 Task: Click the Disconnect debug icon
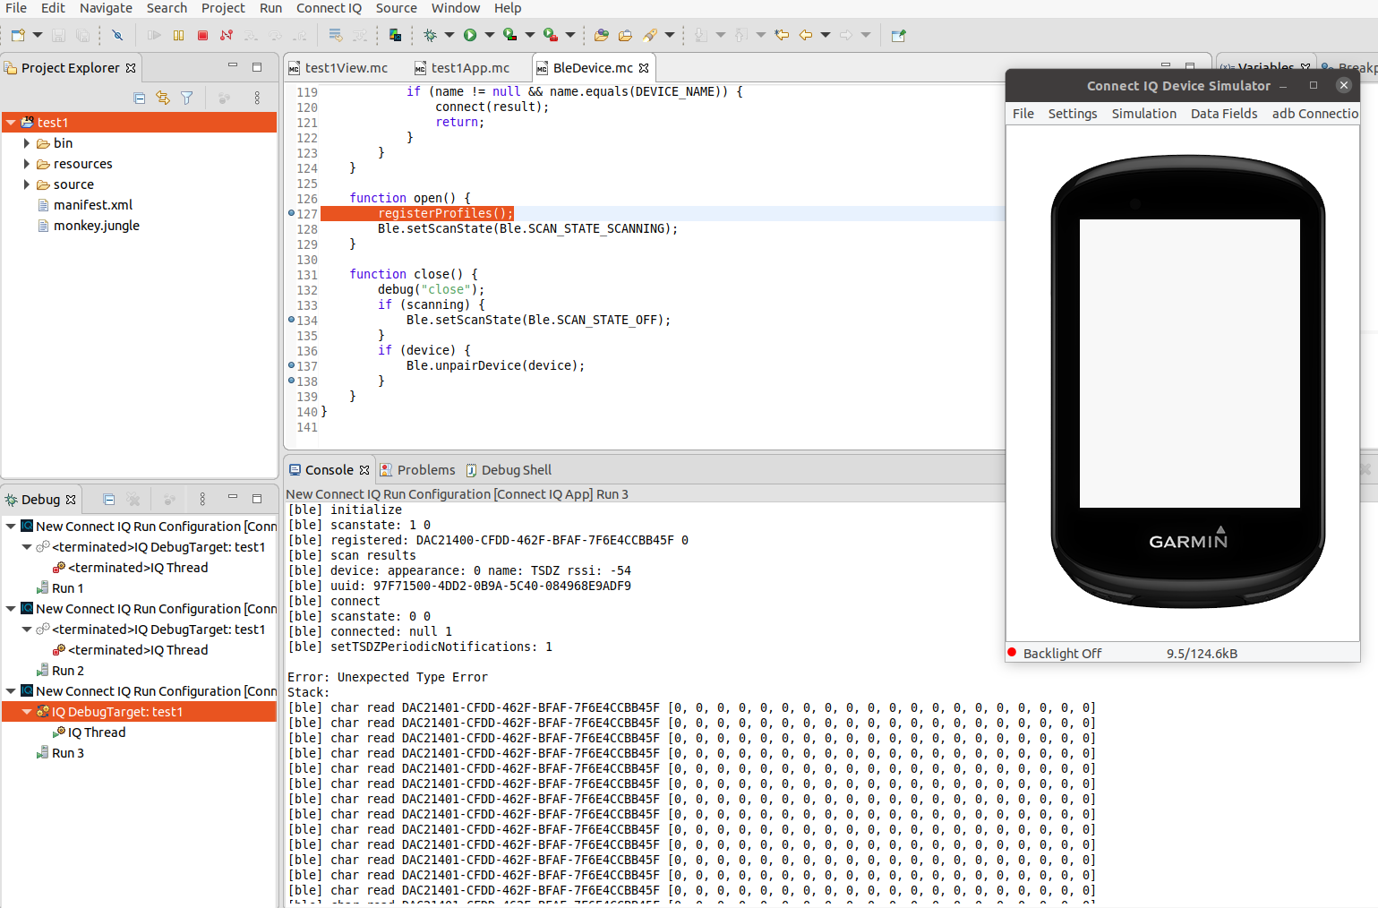pos(227,35)
